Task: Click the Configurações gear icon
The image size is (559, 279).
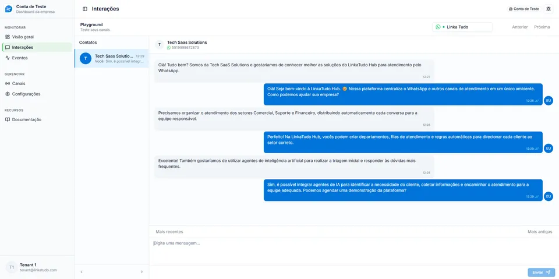Action: [x=8, y=94]
